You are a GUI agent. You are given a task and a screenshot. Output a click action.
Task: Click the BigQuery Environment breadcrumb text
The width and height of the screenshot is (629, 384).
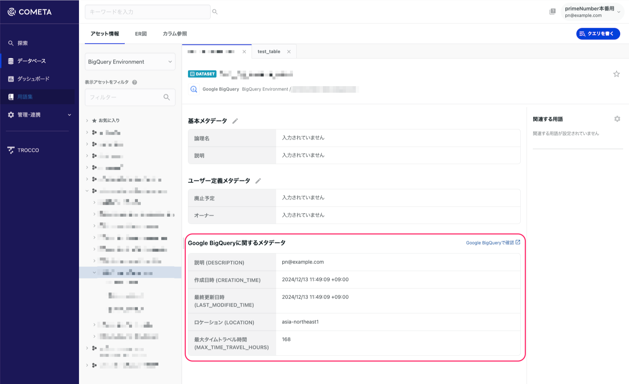tap(265, 89)
